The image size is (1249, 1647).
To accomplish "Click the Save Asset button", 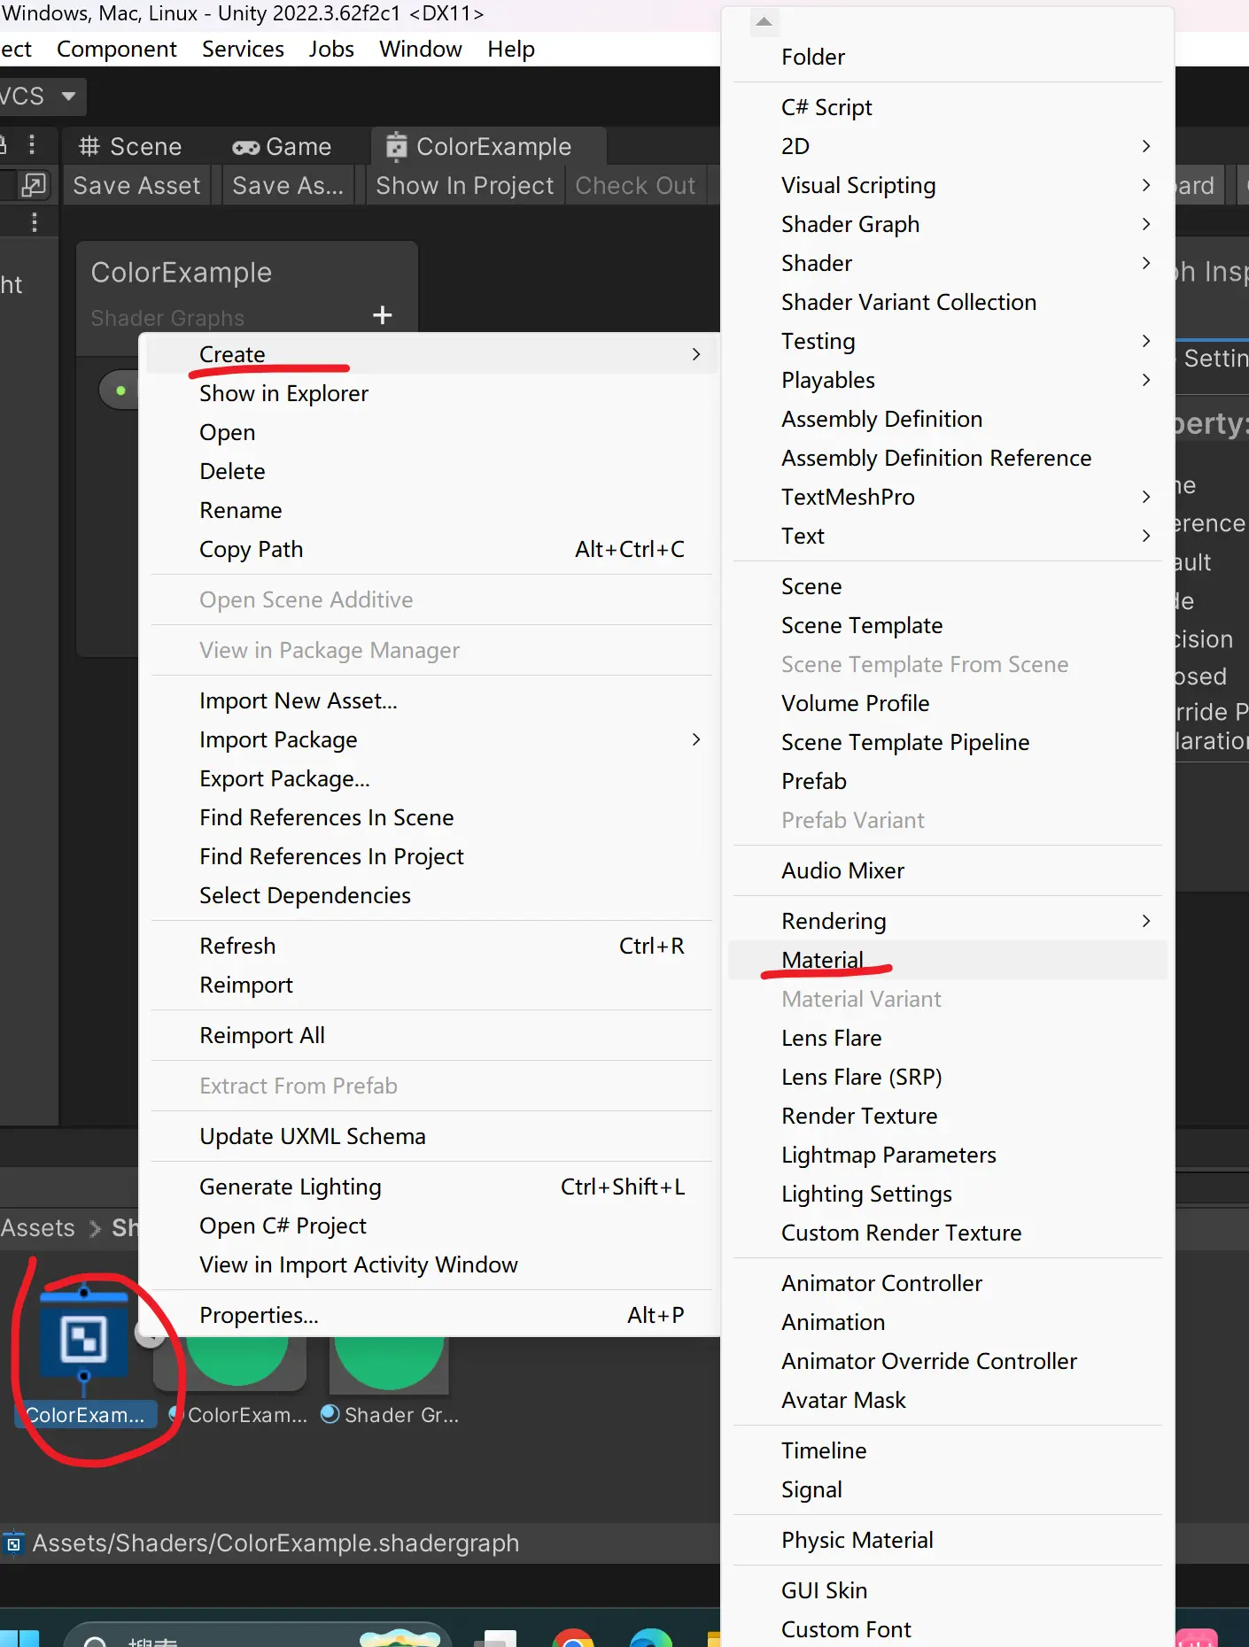I will pyautogui.click(x=136, y=185).
